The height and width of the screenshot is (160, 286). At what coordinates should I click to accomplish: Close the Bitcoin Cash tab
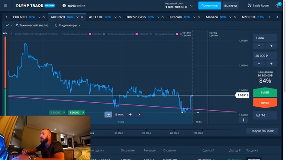pos(163,17)
